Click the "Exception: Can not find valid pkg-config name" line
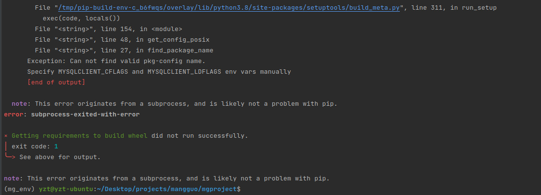 116,61
